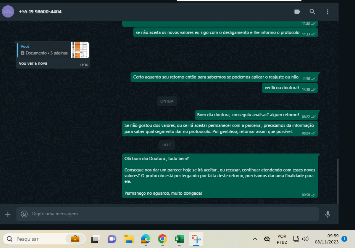Open the attach plus button
This screenshot has width=355, height=248.
click(x=8, y=214)
